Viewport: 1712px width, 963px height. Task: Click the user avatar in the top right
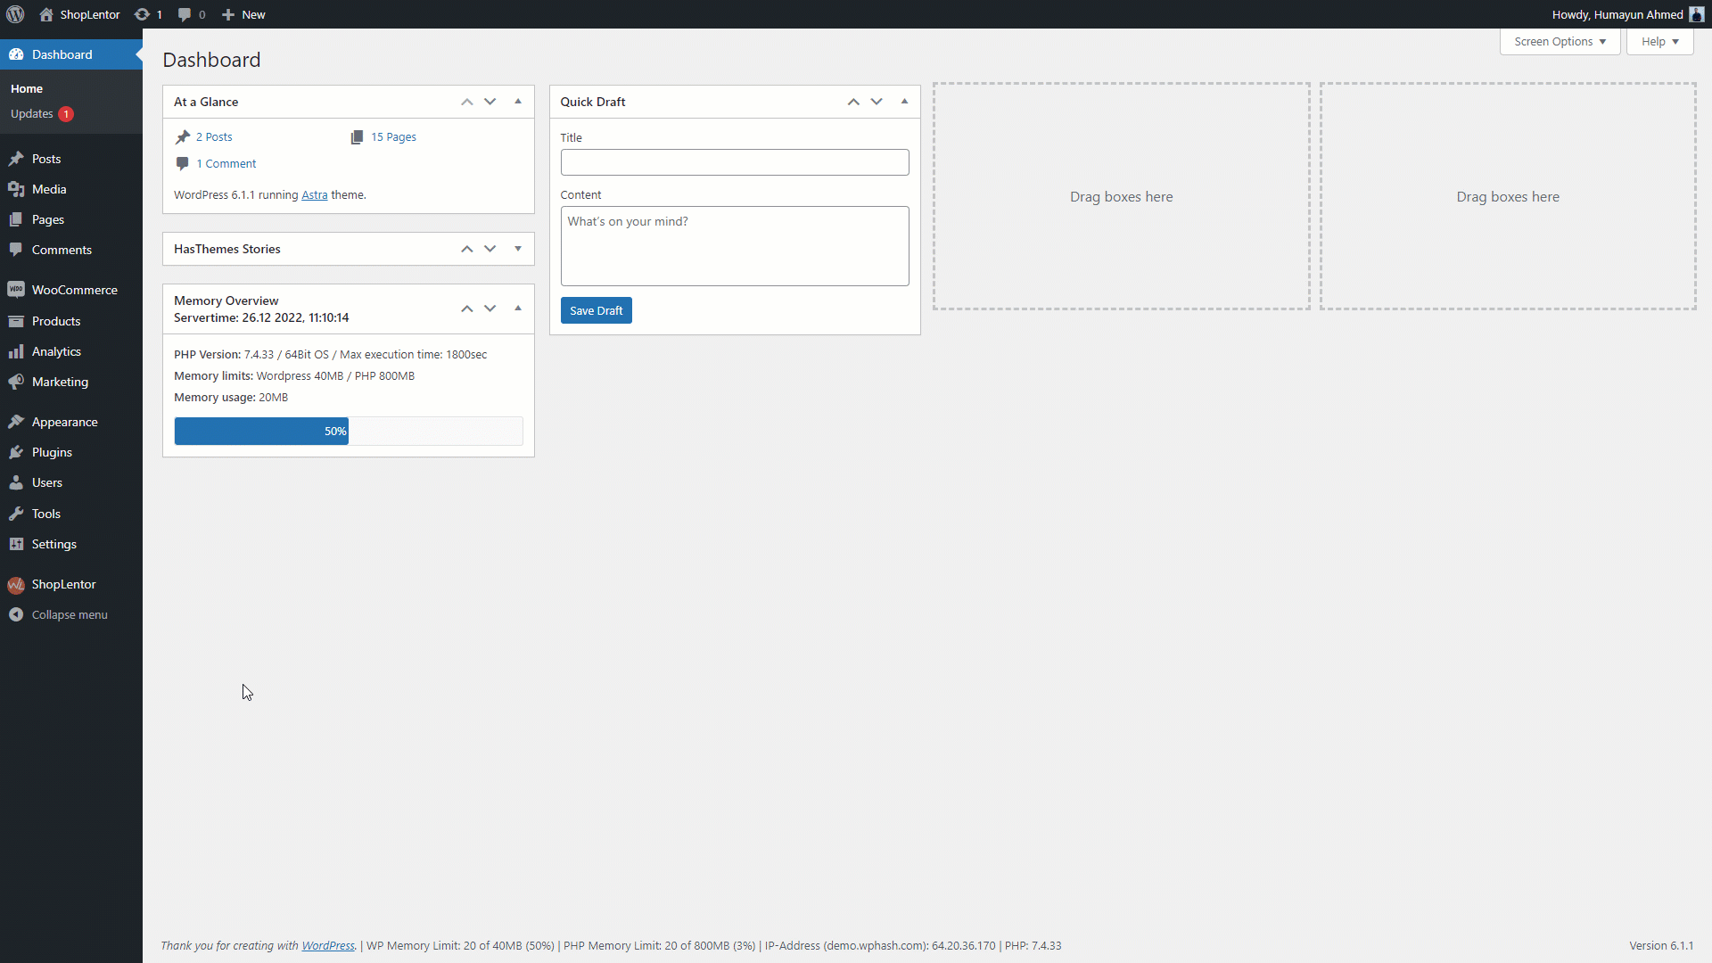pos(1696,14)
